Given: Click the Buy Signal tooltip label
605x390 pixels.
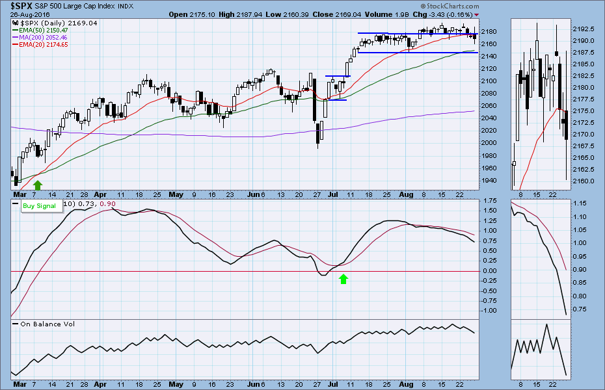Looking at the screenshot, I should [x=38, y=206].
